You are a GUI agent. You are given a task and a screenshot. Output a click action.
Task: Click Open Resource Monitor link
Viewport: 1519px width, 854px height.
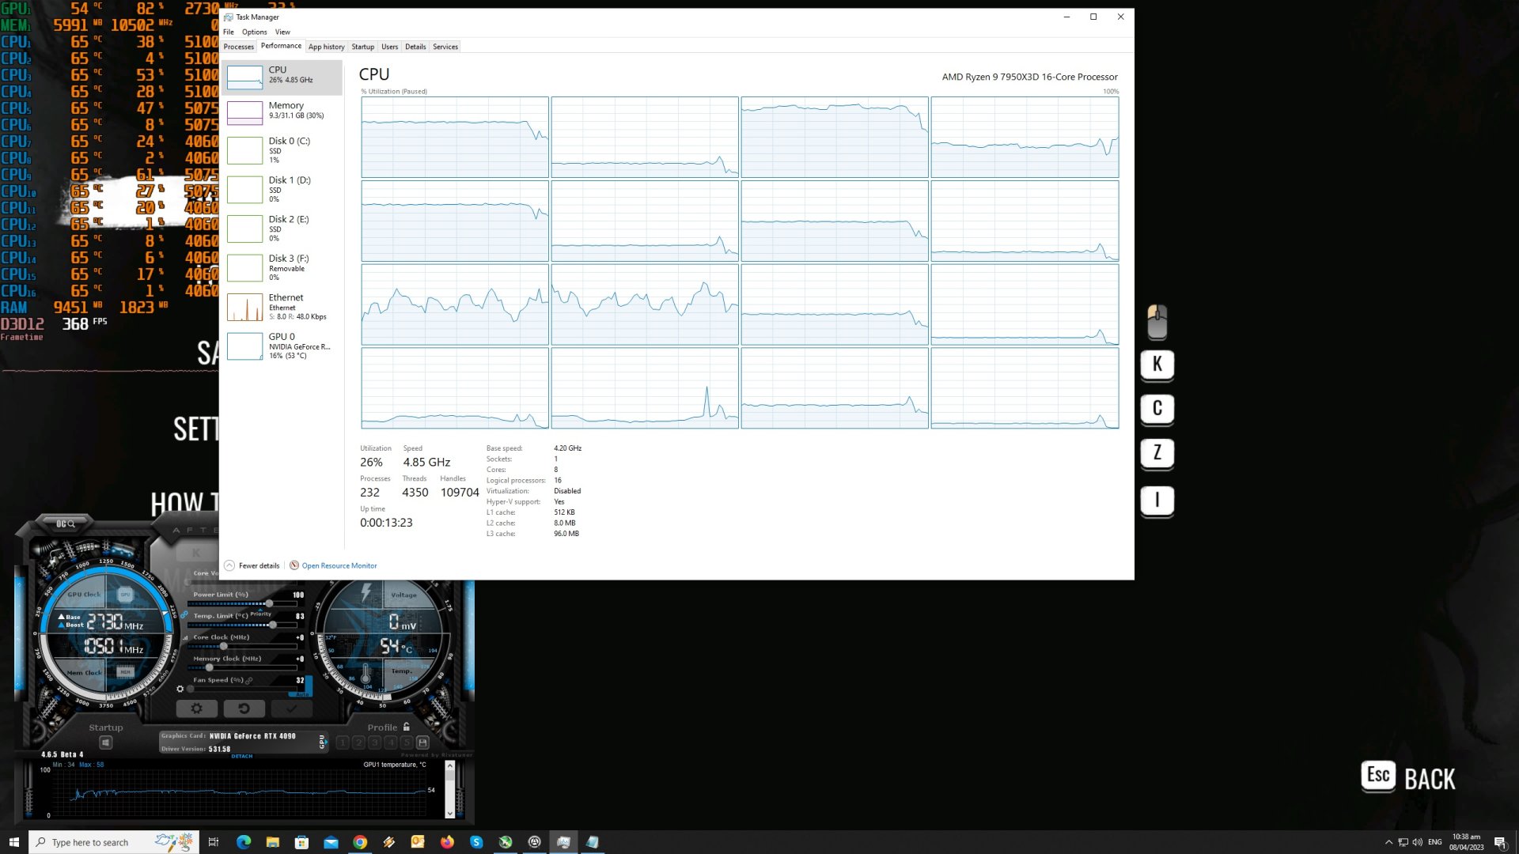tap(339, 565)
